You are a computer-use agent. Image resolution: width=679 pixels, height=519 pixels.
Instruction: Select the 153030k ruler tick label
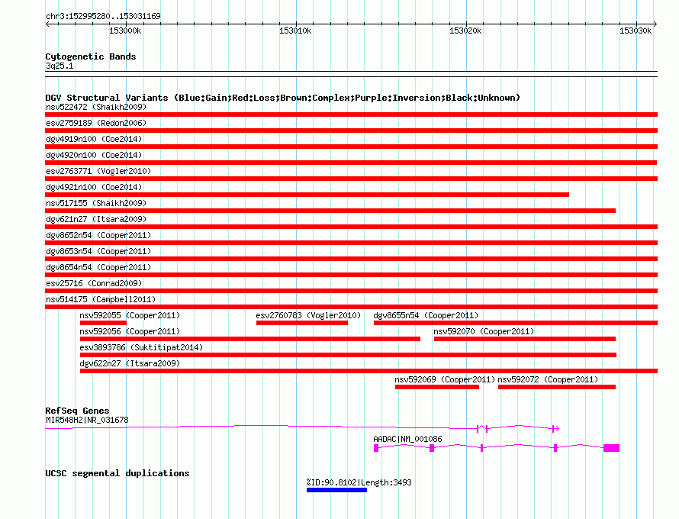(636, 31)
